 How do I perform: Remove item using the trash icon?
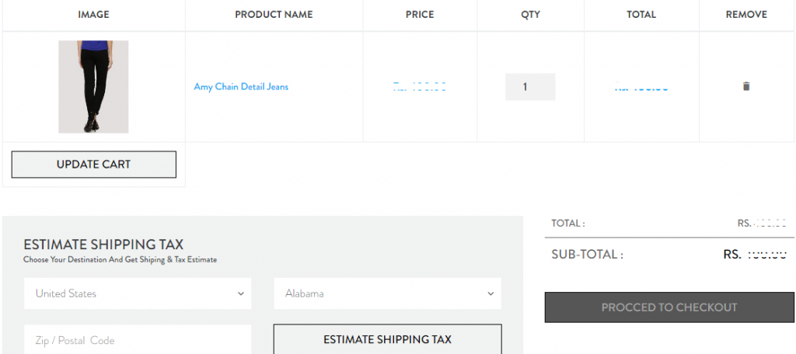coord(745,86)
